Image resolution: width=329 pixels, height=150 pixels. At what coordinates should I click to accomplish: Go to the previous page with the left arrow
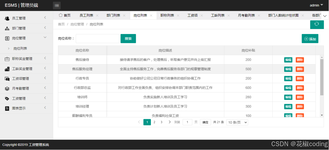139,122
